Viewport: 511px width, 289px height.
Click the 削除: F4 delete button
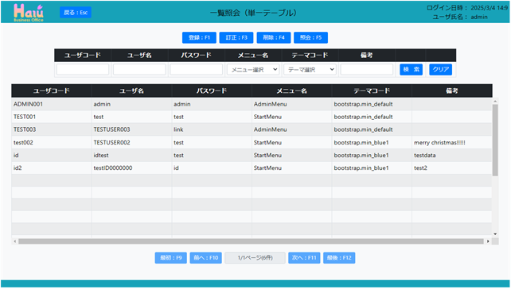[x=274, y=37]
